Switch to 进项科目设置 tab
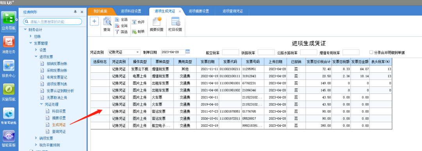This screenshot has width=422, height=151. click(131, 11)
